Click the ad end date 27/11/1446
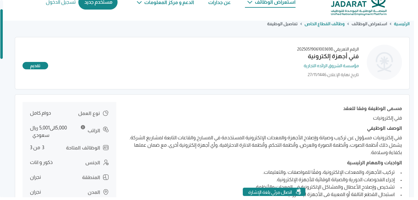 pyautogui.click(x=317, y=75)
